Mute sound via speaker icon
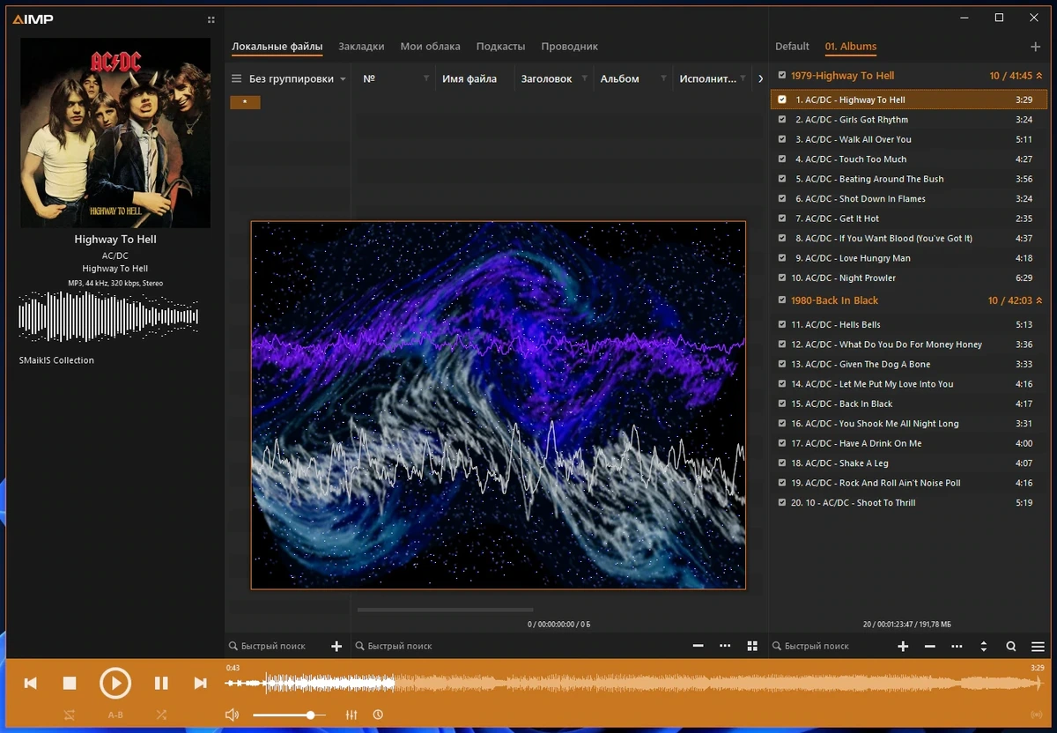 click(233, 714)
